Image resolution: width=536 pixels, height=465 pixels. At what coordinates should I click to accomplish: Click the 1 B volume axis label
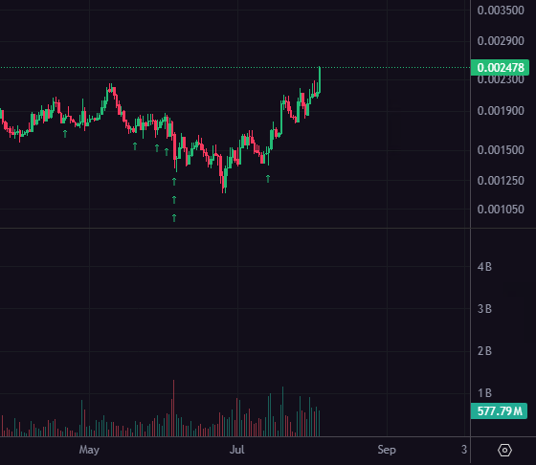pyautogui.click(x=484, y=393)
